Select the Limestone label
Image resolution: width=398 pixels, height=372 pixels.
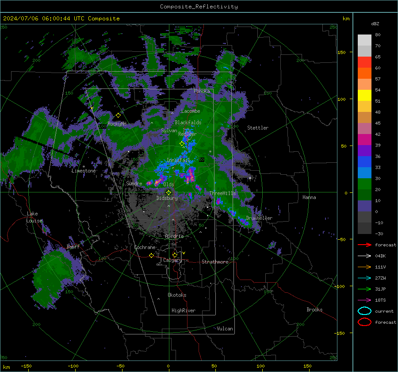(x=84, y=171)
